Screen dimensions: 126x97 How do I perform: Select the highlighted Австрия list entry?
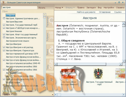click(11, 15)
